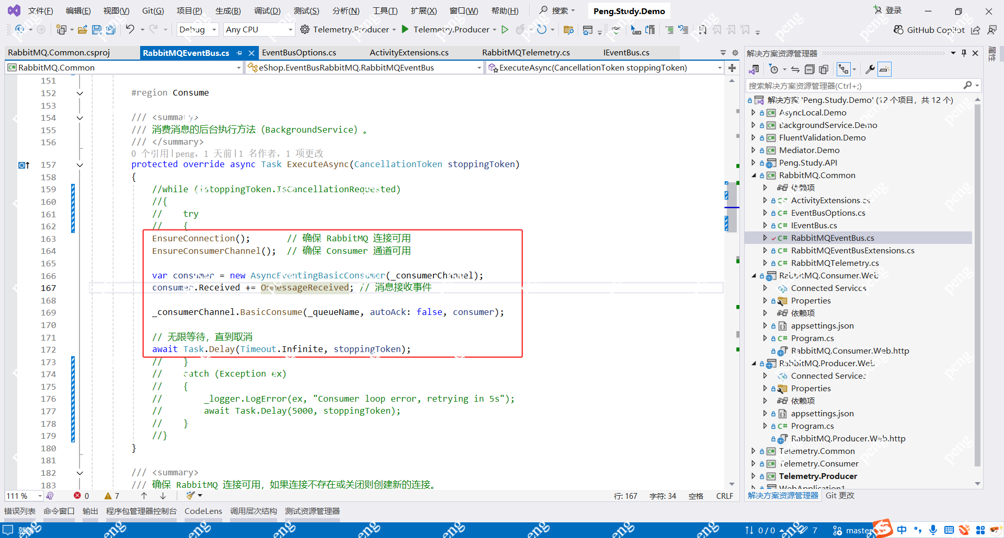Pin the RabbitMQEventBus.cs tab
This screenshot has width=1004, height=538.
(239, 53)
